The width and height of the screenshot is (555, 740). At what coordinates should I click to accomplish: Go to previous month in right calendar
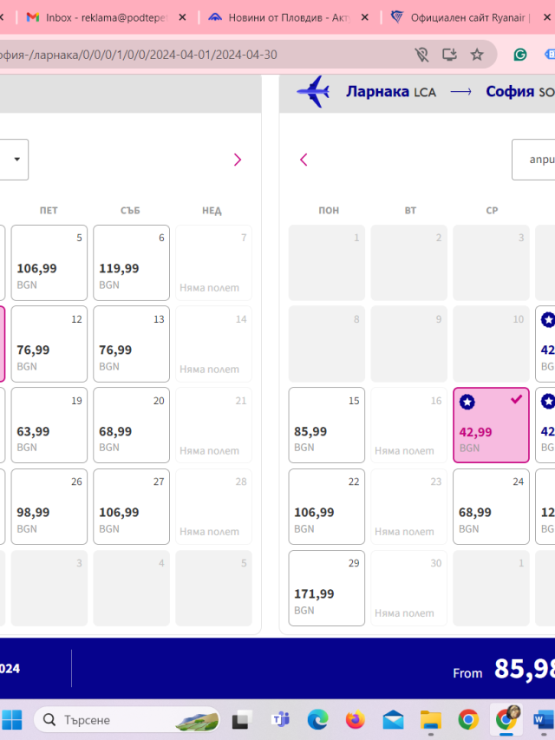point(304,160)
